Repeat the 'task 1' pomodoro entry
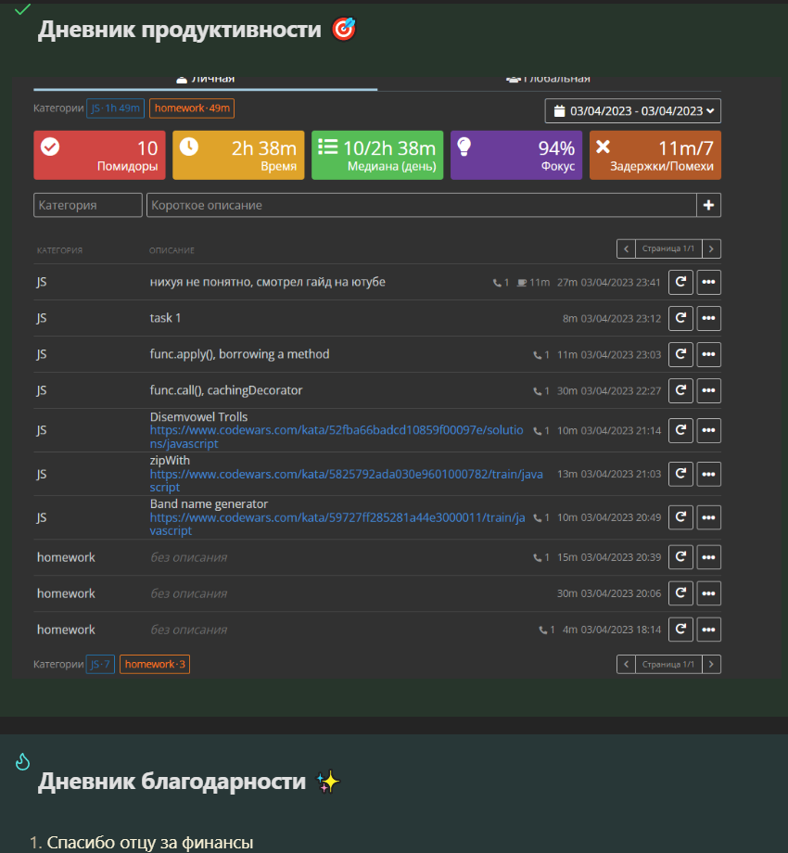Viewport: 788px width, 853px height. [x=680, y=318]
